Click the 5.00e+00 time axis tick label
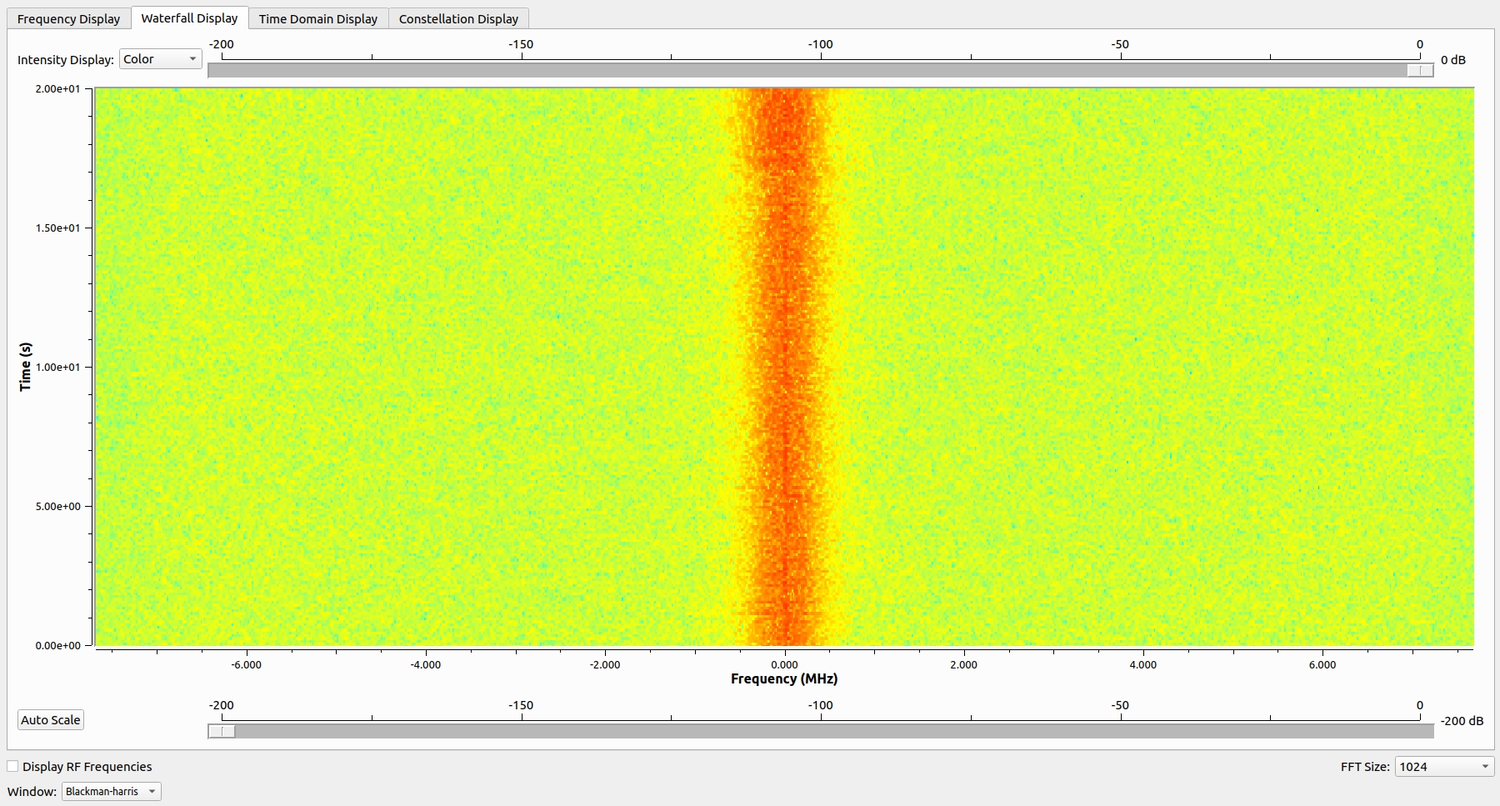Screen dimensions: 1500x806 click(57, 506)
